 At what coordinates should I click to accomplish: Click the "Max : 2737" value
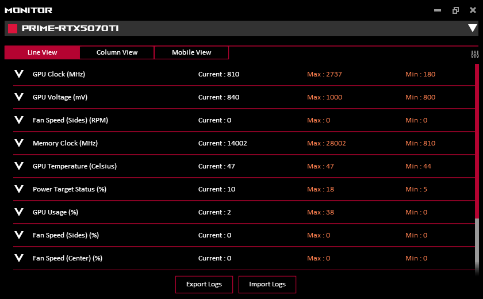[x=324, y=74]
